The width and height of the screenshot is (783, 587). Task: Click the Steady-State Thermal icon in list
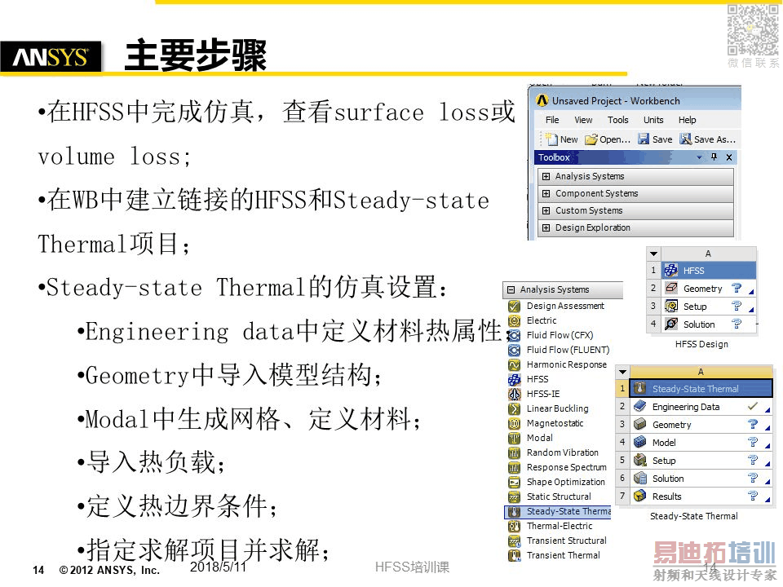[514, 512]
